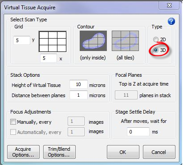Toggle the Automatically, every checkbox
Screen dimensions: 183x165
click(13, 132)
